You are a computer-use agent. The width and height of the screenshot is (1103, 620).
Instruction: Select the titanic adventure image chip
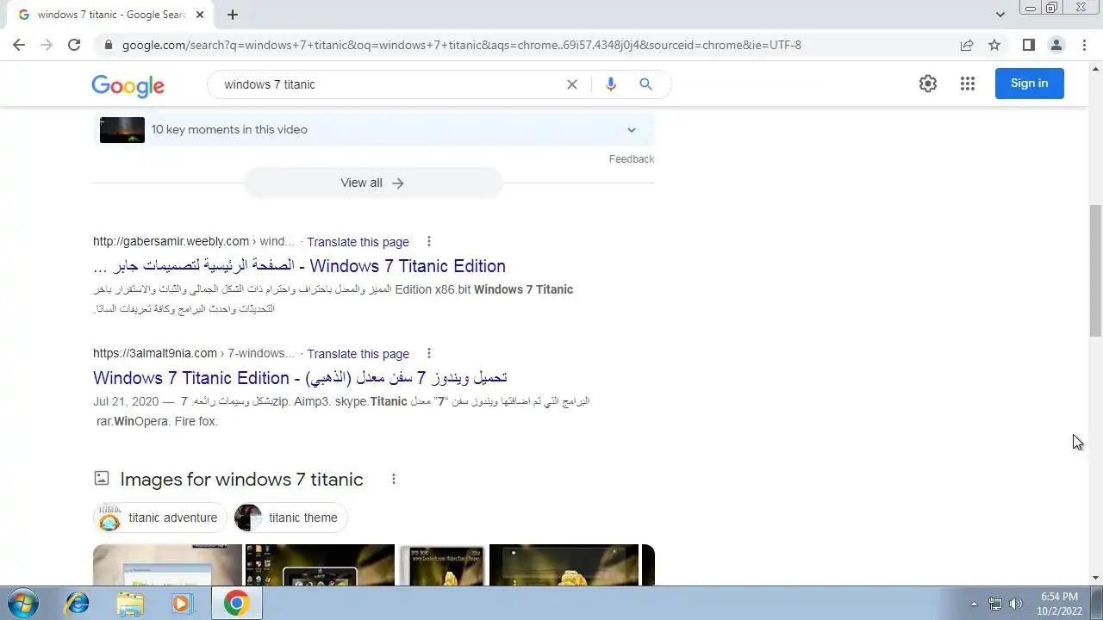(x=159, y=518)
